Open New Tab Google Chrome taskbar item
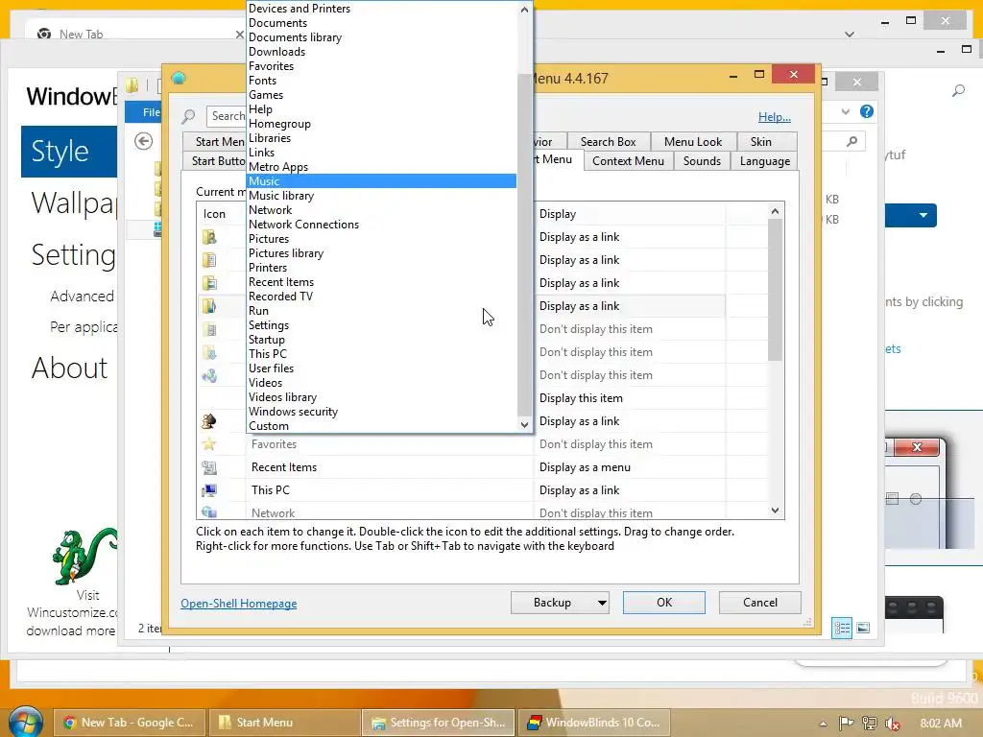The image size is (983, 737). pos(130,723)
